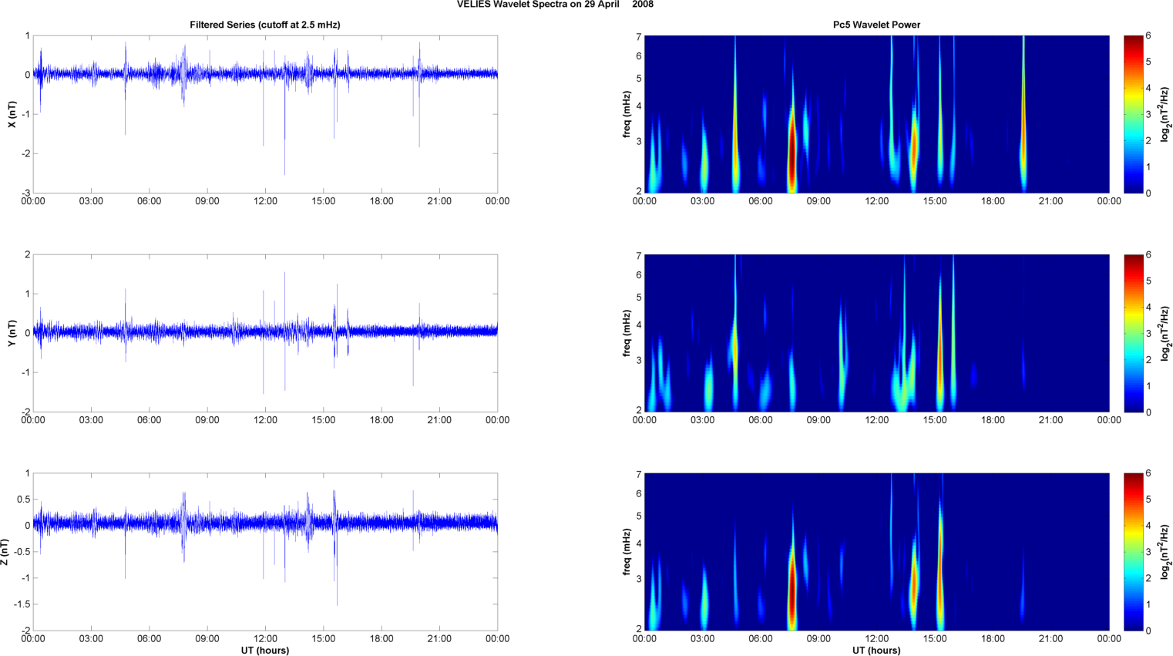This screenshot has width=1173, height=656.
Task: Click the colorbar beside the Y wavelet spectrum
Action: (x=1133, y=333)
